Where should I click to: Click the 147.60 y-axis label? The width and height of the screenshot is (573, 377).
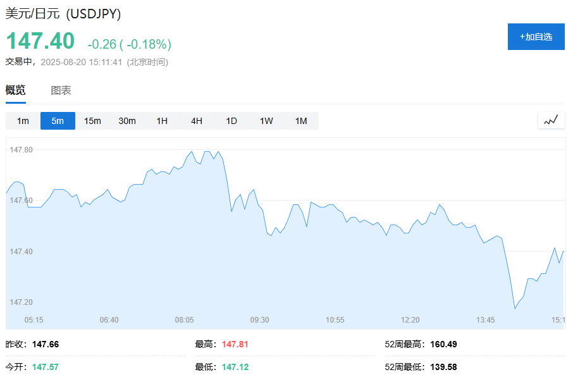(x=22, y=201)
